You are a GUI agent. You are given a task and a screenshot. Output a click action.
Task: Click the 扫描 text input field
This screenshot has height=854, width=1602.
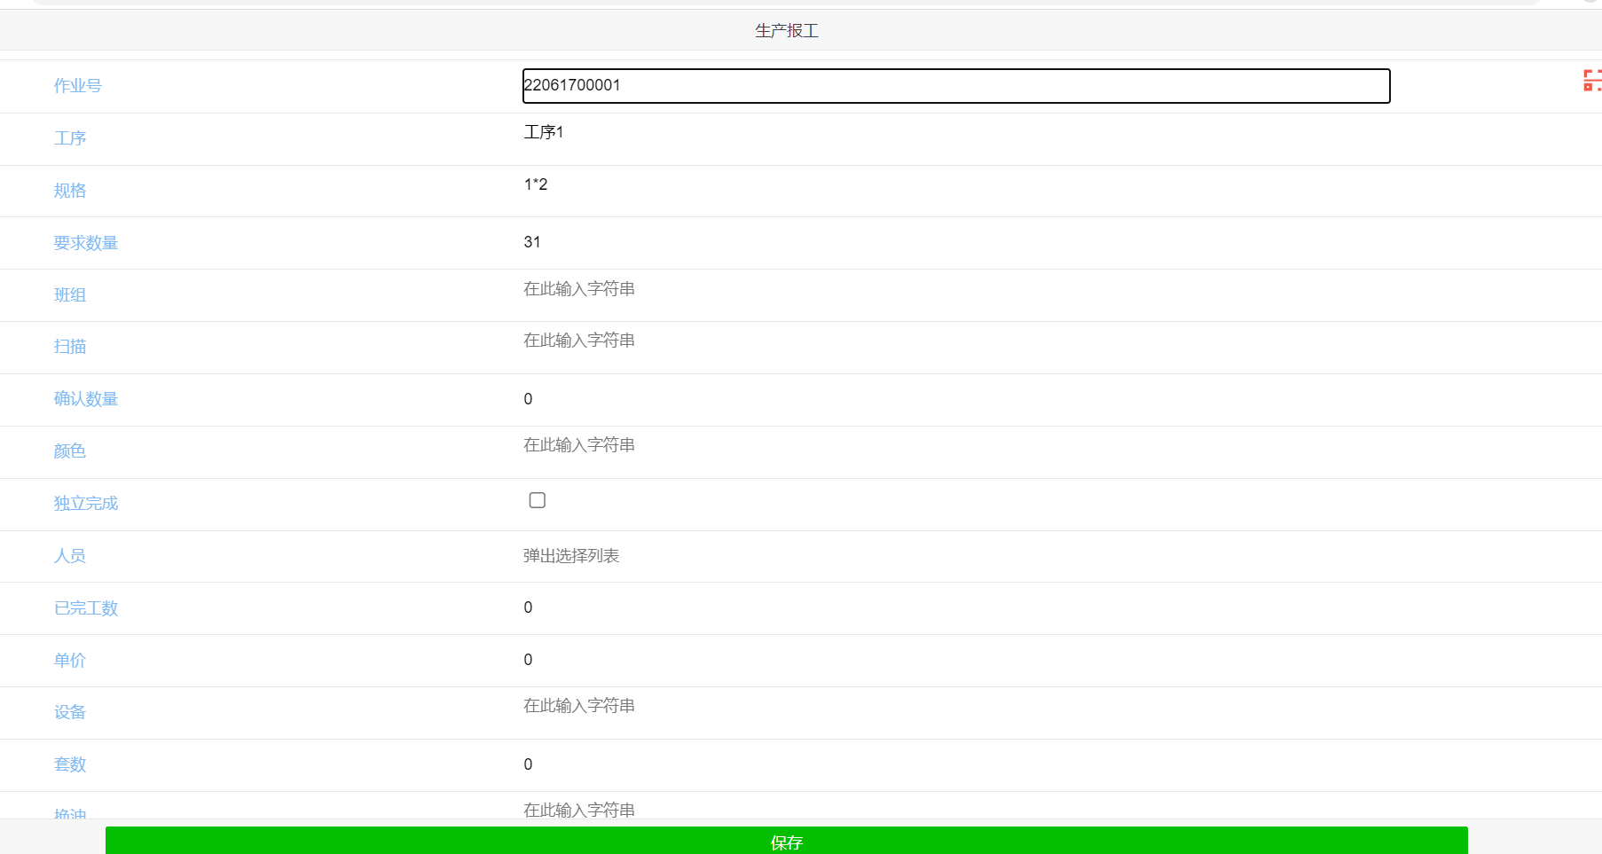pos(579,341)
